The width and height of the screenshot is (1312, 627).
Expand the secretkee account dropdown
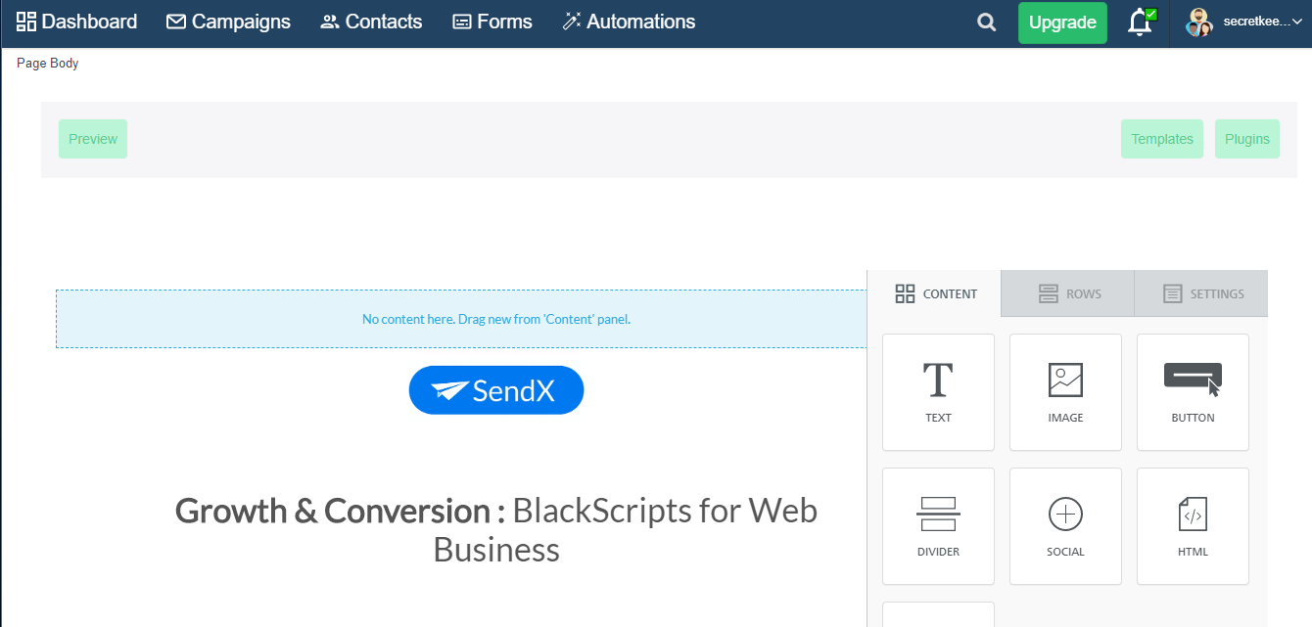coord(1262,22)
